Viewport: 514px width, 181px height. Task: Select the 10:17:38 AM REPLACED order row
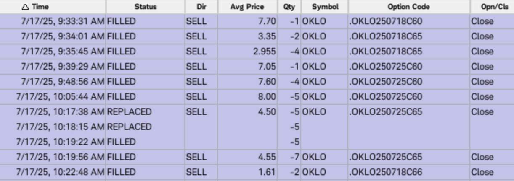(x=257, y=112)
